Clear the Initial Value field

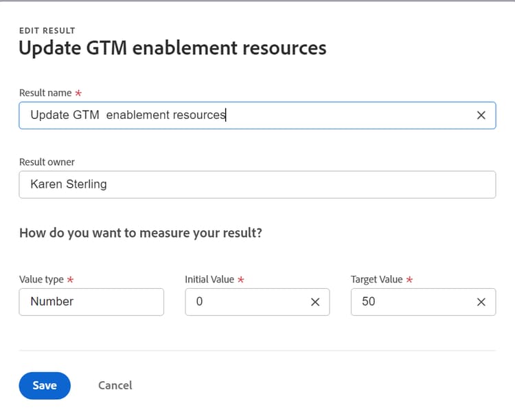(x=315, y=302)
